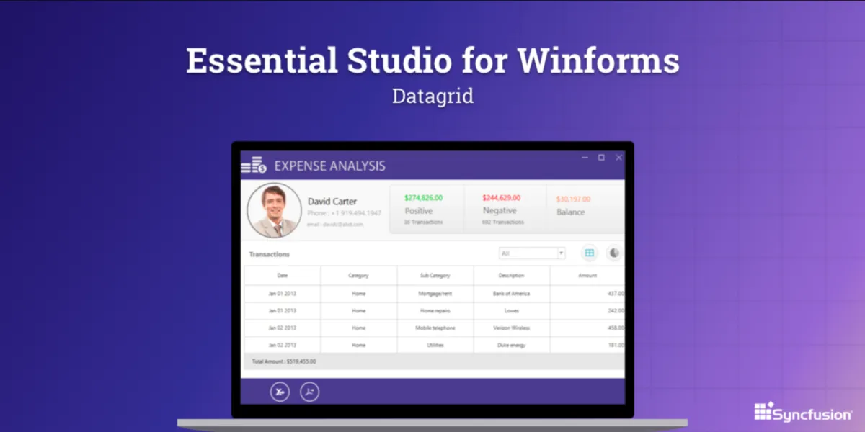Viewport: 865px width, 432px height.
Task: Click the Home category in Bank of America row
Action: (x=359, y=294)
